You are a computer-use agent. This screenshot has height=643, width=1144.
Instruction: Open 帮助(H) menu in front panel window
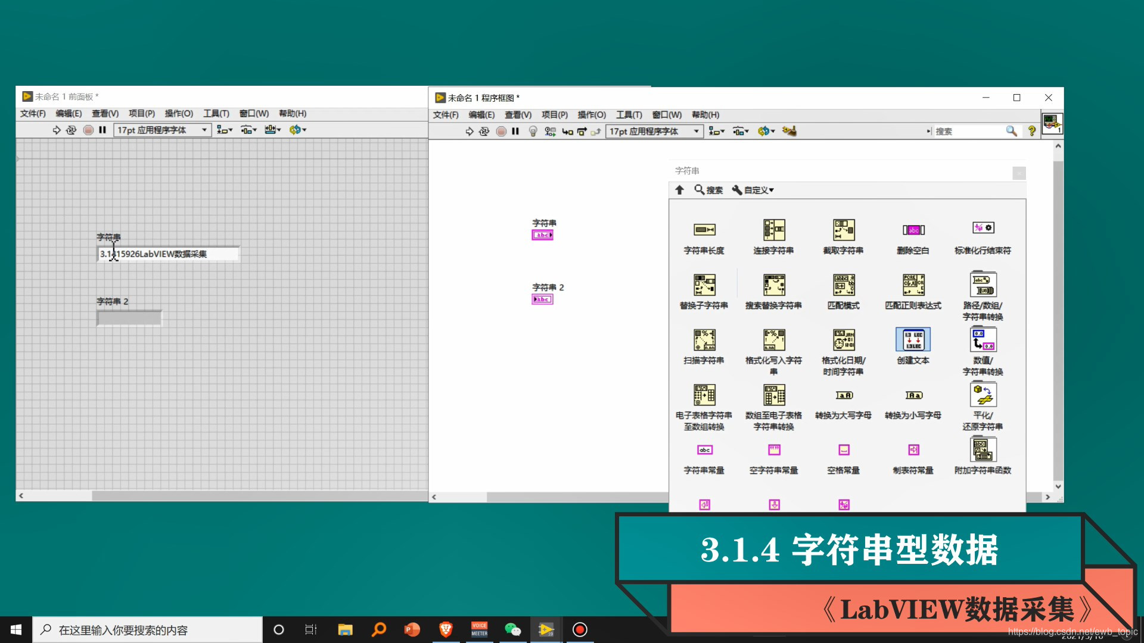[x=293, y=114]
